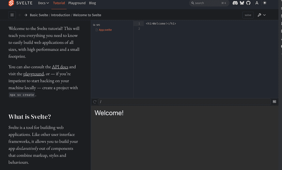Viewport: 282px width, 170px height.
Task: Toggle the terminal panel icon
Action: [274, 102]
